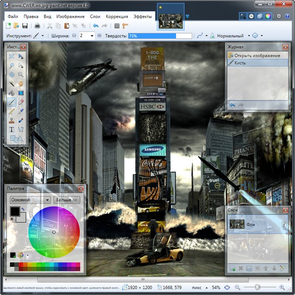Open the Эффекты menu
The image size is (295, 295).
(x=143, y=16)
